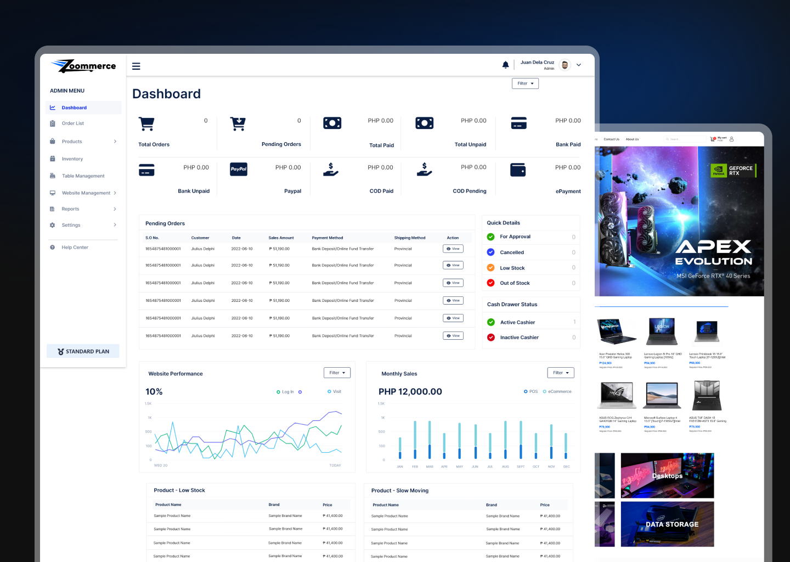The width and height of the screenshot is (790, 562).
Task: Open the Data Storage category banner in the store
Action: (x=667, y=524)
